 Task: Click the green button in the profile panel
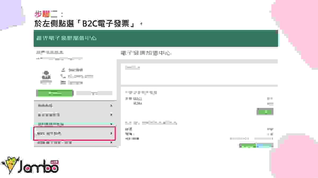[x=55, y=93]
